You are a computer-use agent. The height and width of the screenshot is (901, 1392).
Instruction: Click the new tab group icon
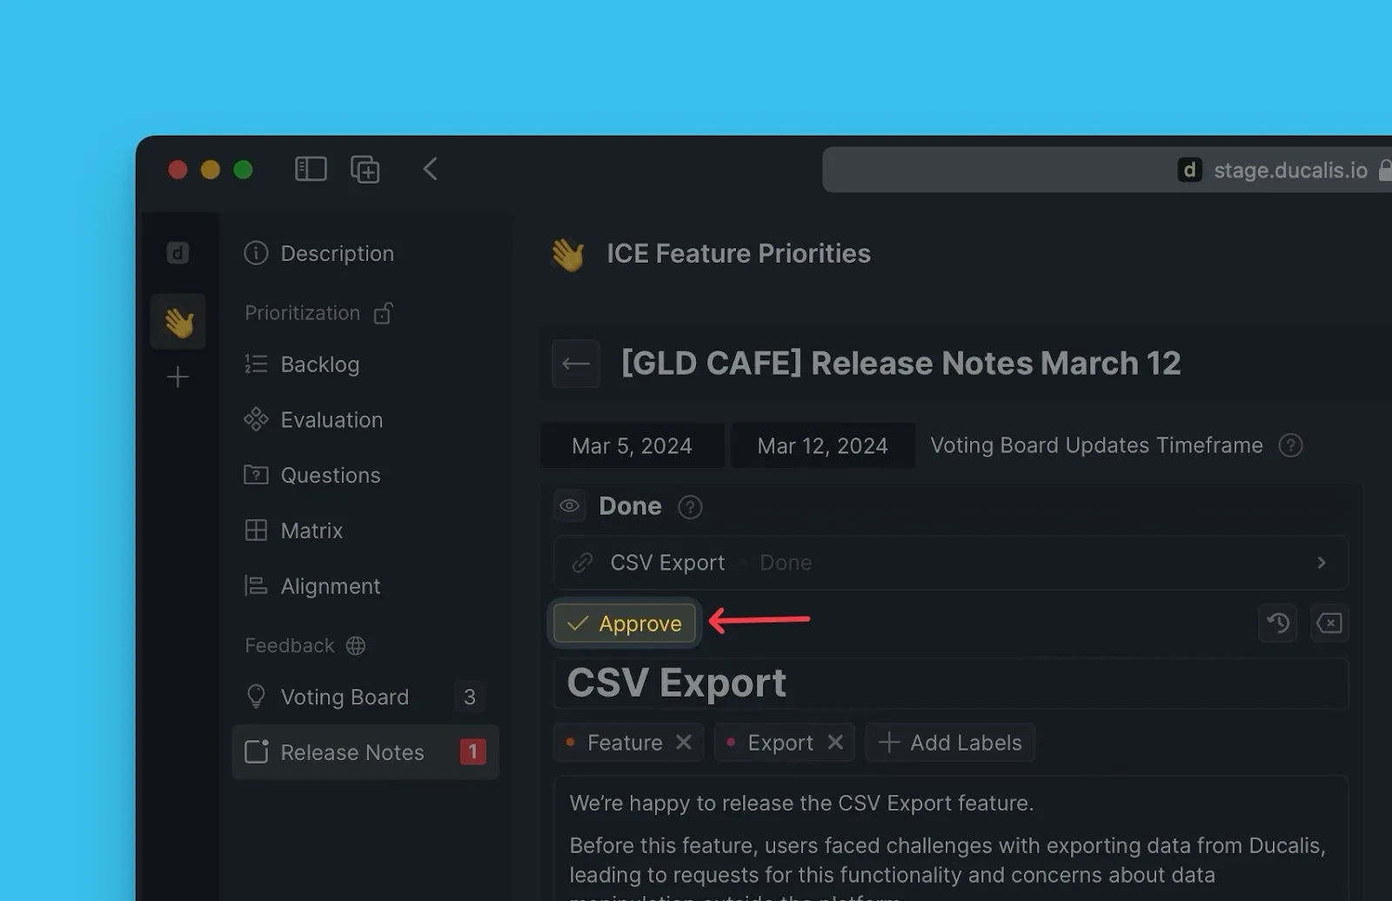(365, 169)
